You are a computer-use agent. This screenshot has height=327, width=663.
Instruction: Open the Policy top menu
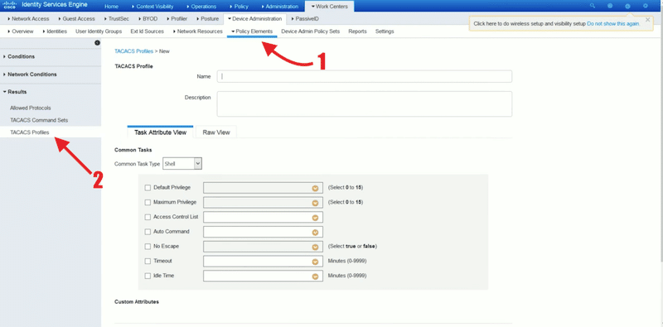click(x=240, y=7)
